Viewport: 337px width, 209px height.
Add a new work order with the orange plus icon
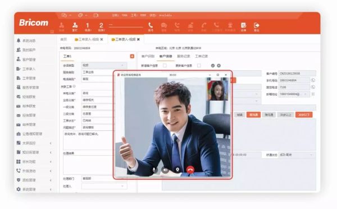[x=132, y=56]
